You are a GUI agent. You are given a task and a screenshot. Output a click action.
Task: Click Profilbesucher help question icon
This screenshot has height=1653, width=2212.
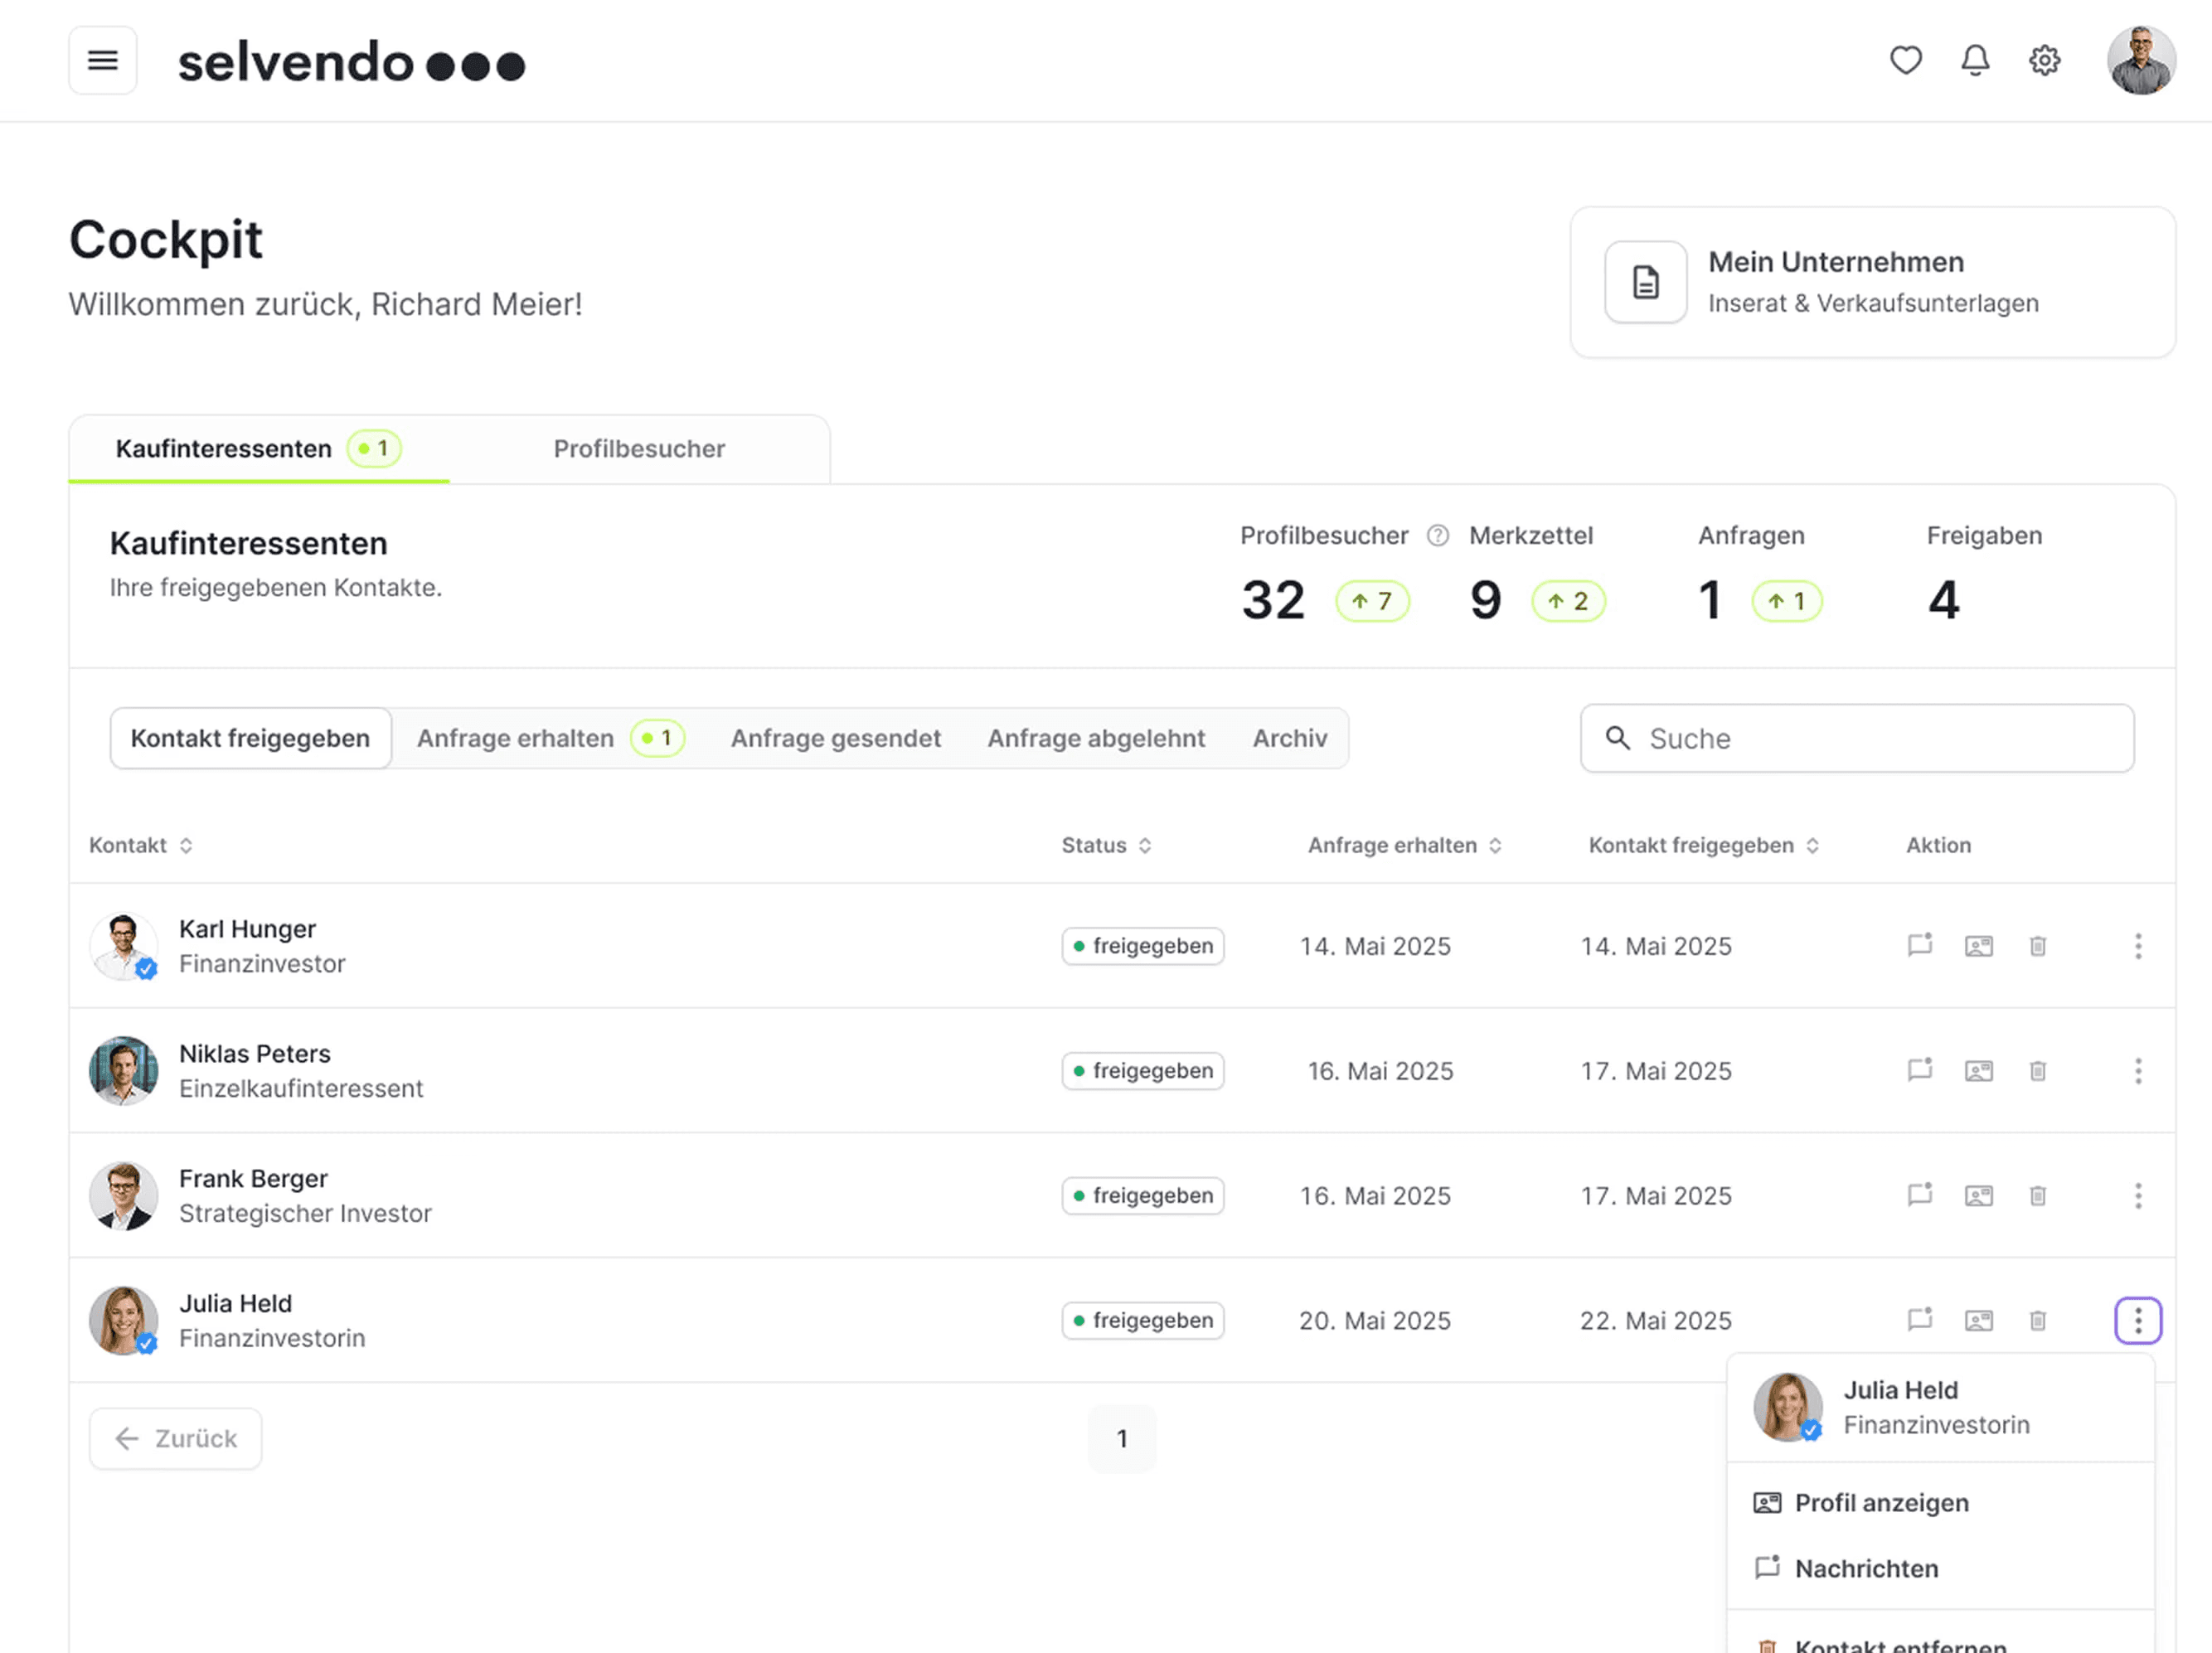tap(1438, 536)
